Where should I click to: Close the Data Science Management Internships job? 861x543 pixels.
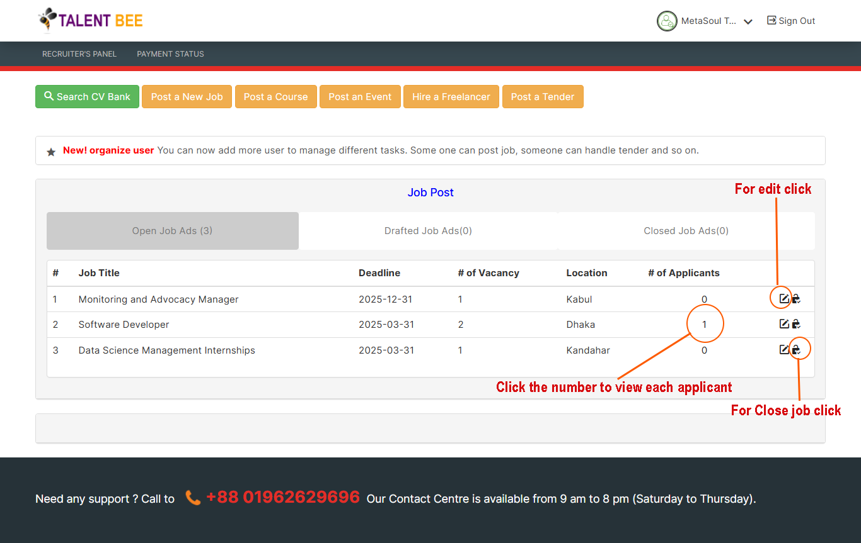[796, 349]
